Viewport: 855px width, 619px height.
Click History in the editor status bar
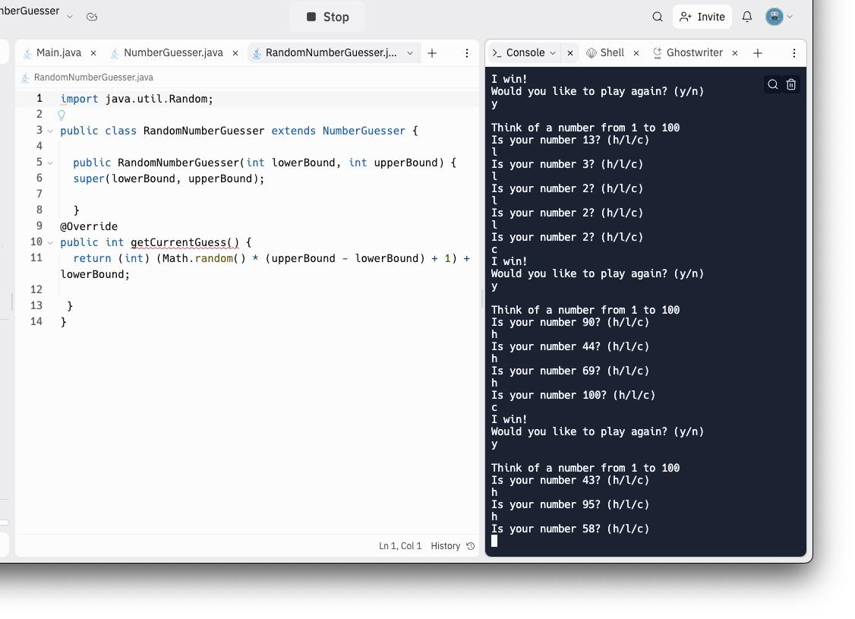pyautogui.click(x=446, y=545)
